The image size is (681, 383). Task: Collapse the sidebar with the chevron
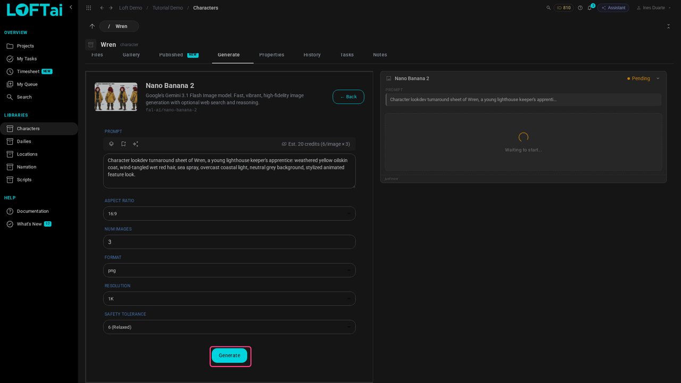(x=71, y=7)
